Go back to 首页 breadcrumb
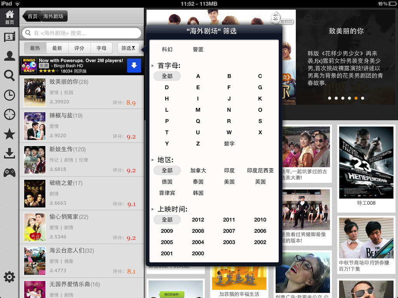Screen dimensions: 398x298 [x=32, y=16]
